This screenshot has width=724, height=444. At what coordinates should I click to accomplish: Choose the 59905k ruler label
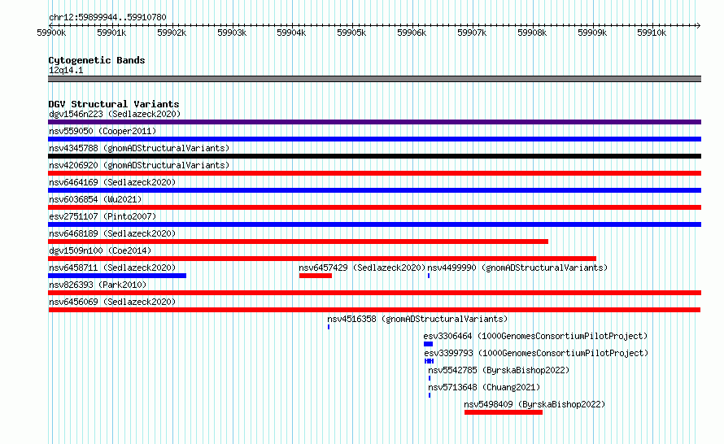351,33
